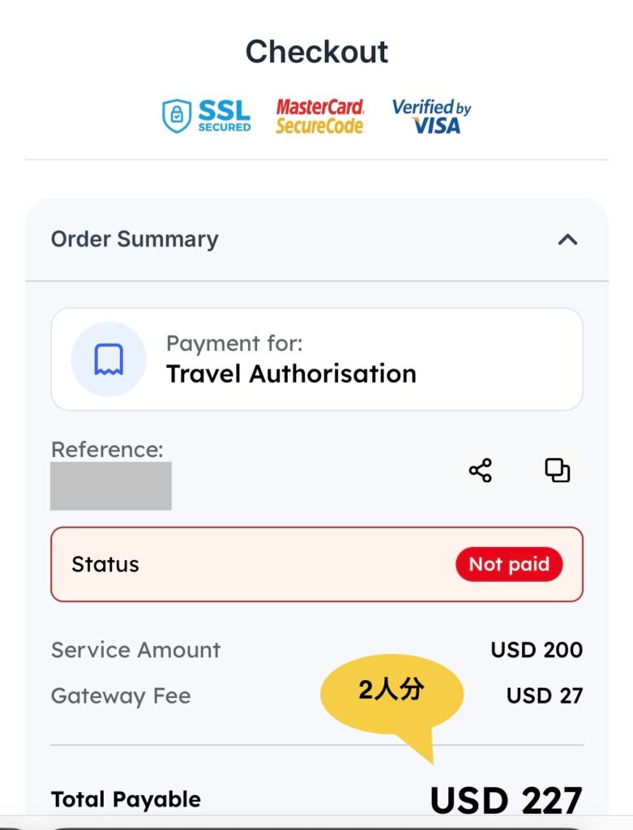Click the MasterCard SecureCode logo
This screenshot has width=633, height=830.
tap(320, 116)
